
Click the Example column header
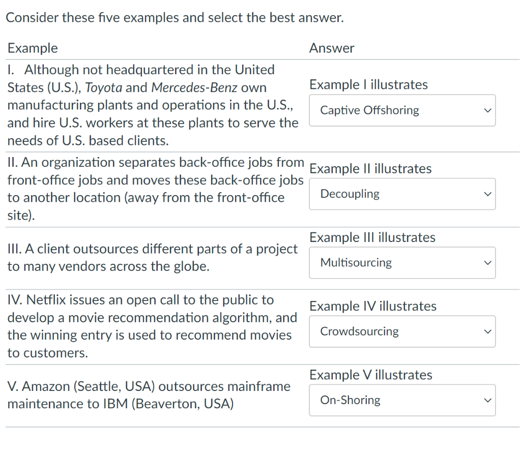pyautogui.click(x=32, y=47)
